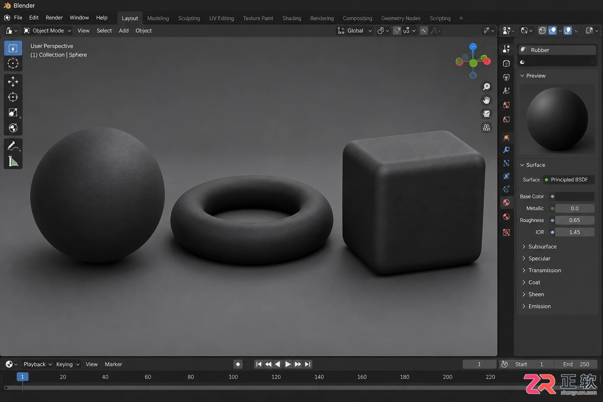Open the Object properties tab (orange icon)
This screenshot has height=402, width=603.
(x=507, y=137)
